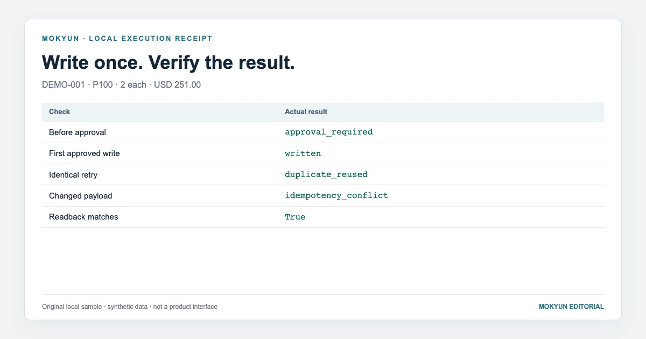Viewport: 646px width, 339px height.
Task: Click the 'idempotency_conflict' result value
Action: 336,195
